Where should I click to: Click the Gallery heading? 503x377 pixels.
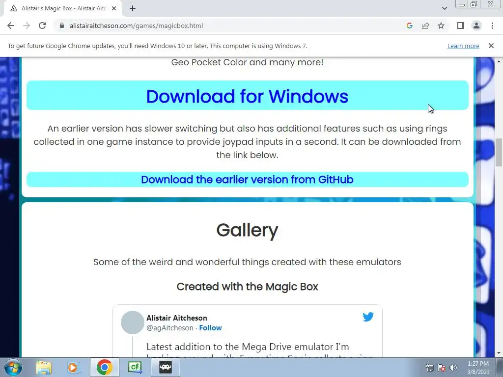(248, 230)
